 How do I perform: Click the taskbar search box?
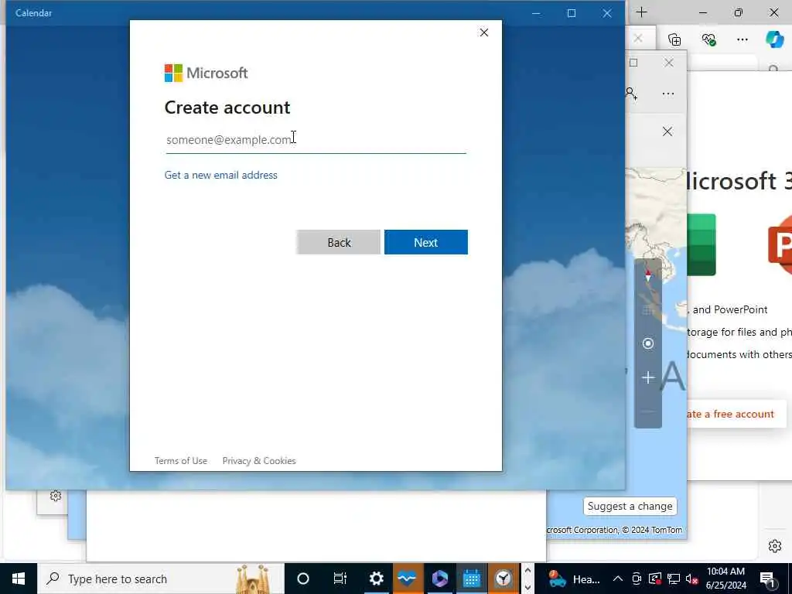click(161, 579)
